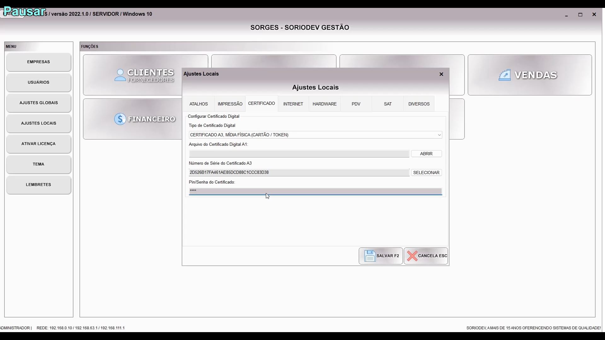Open Ajustes Globais in the side menu
605x340 pixels.
(38, 103)
